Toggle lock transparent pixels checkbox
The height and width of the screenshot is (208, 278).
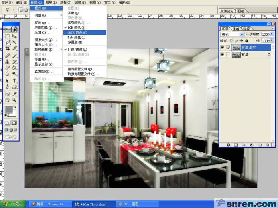coord(231,41)
